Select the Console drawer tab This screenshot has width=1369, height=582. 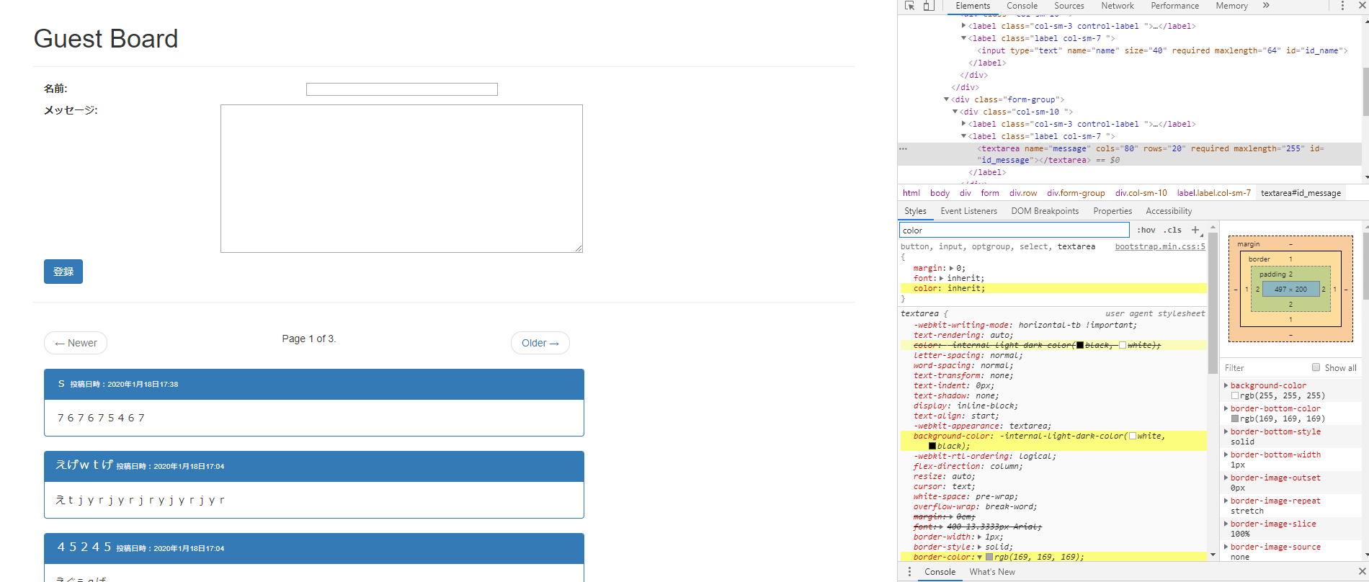(x=940, y=572)
